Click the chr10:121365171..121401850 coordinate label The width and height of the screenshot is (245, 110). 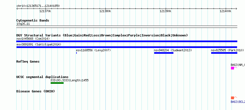click(x=38, y=6)
